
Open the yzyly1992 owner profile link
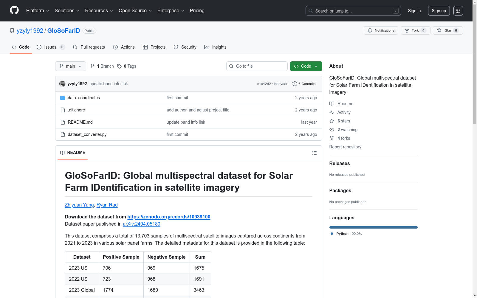(x=30, y=31)
